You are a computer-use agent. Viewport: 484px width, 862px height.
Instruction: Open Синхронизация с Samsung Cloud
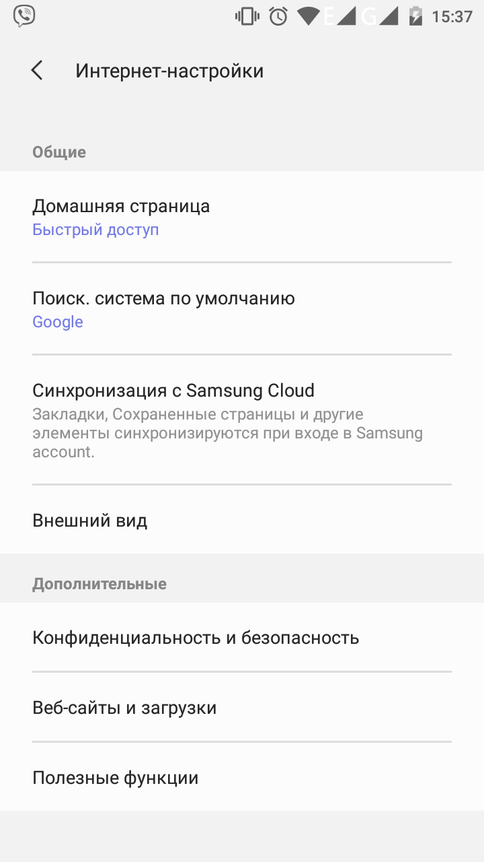[x=173, y=391]
